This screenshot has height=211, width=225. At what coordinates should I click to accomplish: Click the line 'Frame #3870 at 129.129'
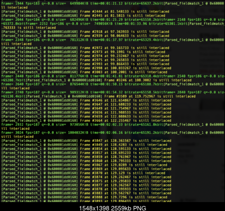tap(83, 173)
